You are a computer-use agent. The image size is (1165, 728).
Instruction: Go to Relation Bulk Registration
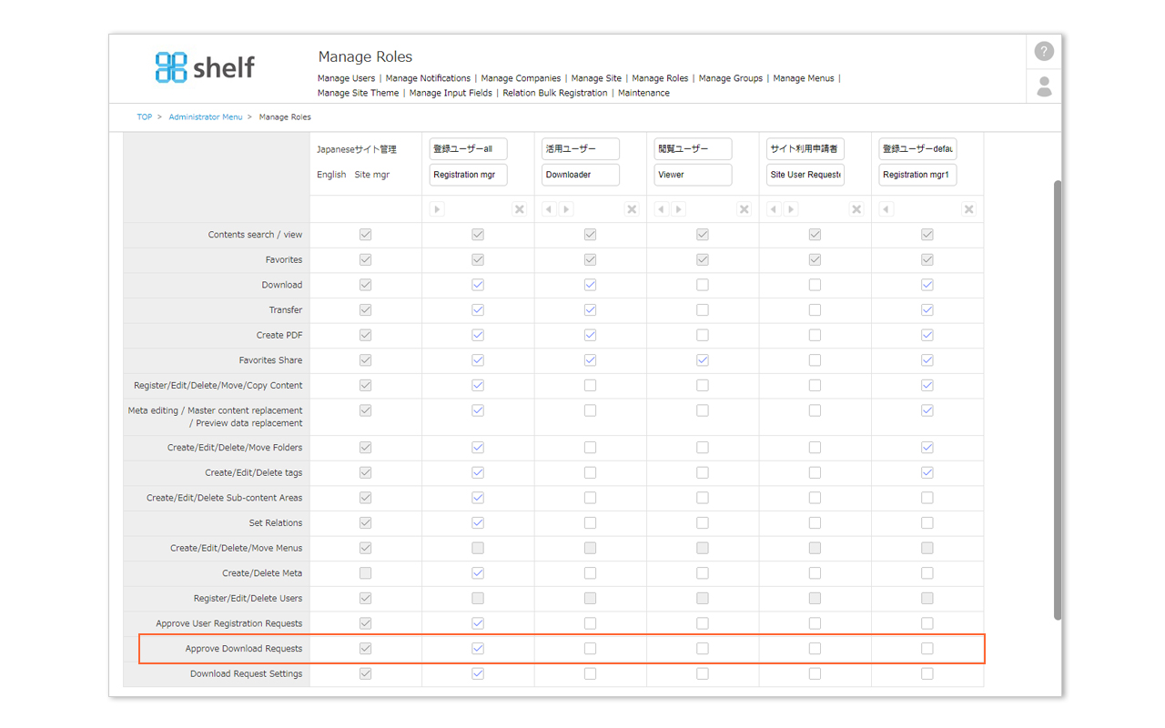[x=555, y=93]
